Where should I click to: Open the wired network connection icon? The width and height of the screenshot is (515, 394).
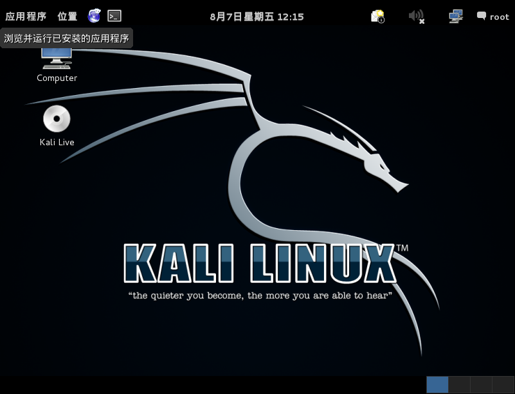point(456,16)
